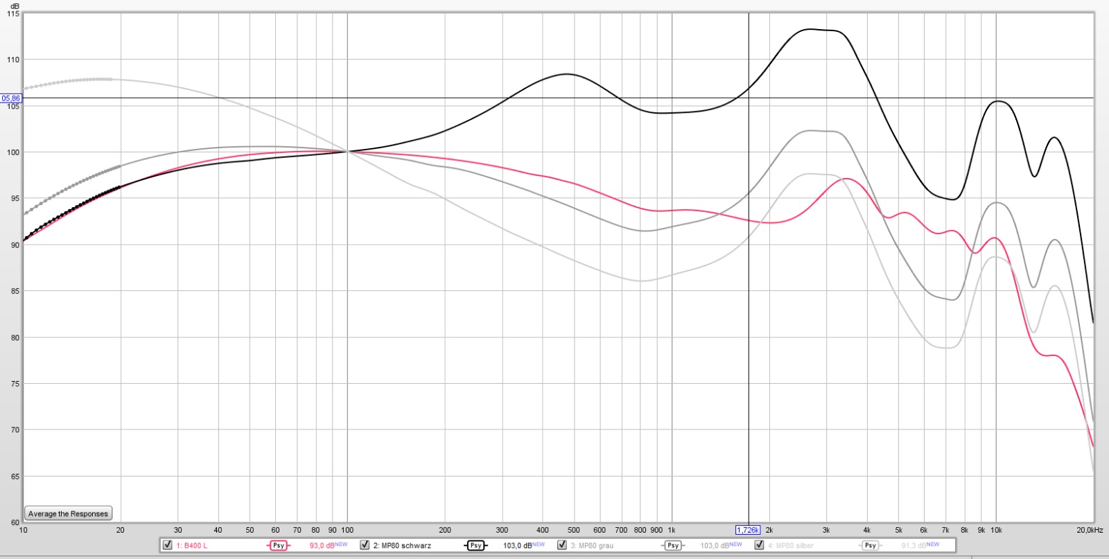Image resolution: width=1109 pixels, height=559 pixels.
Task: Click the Average the Responses button
Action: [x=68, y=514]
